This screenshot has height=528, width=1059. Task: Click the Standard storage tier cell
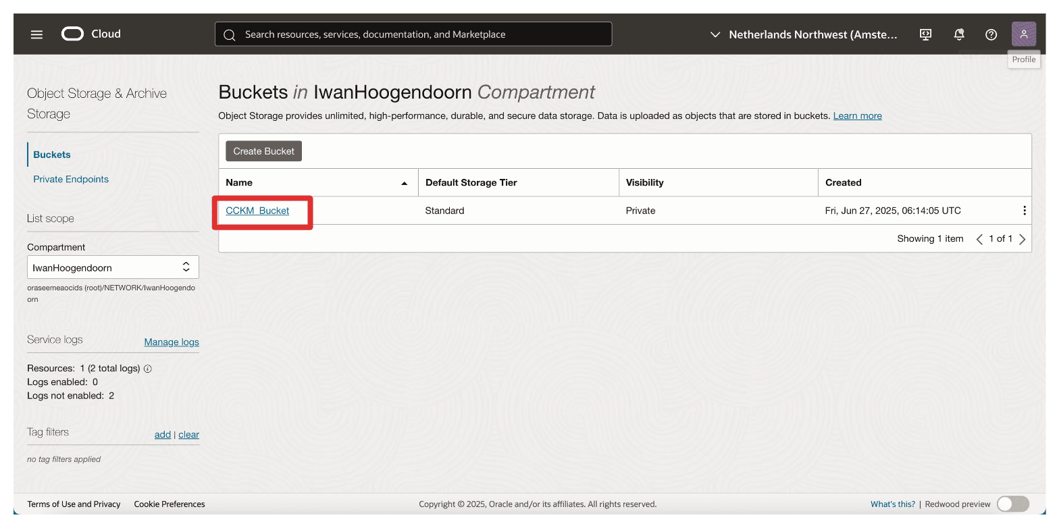444,211
